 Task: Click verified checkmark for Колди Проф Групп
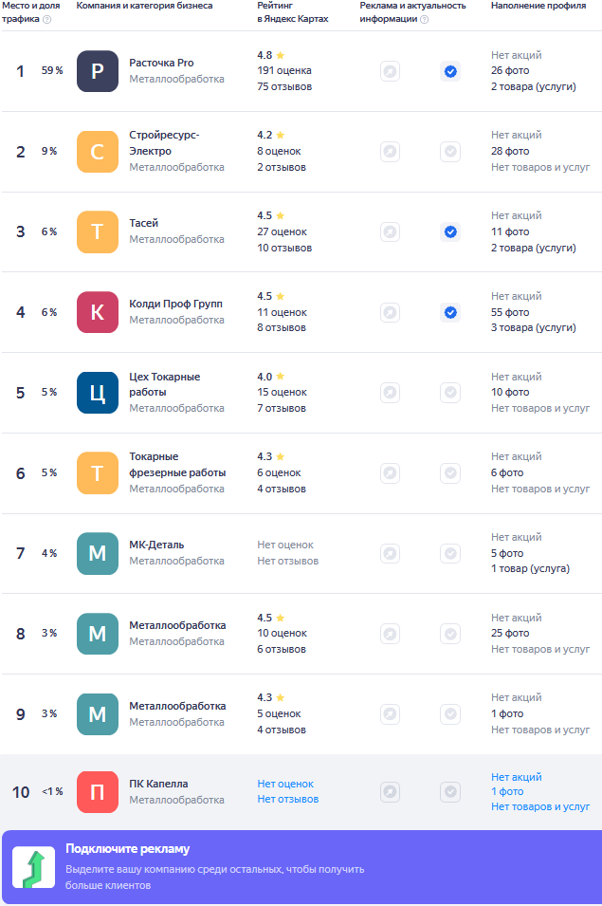(450, 312)
